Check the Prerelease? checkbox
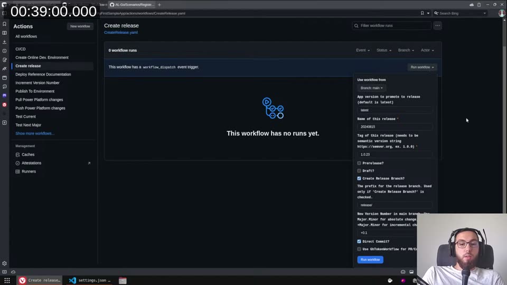Screen dimensions: 507x285 coord(359,163)
